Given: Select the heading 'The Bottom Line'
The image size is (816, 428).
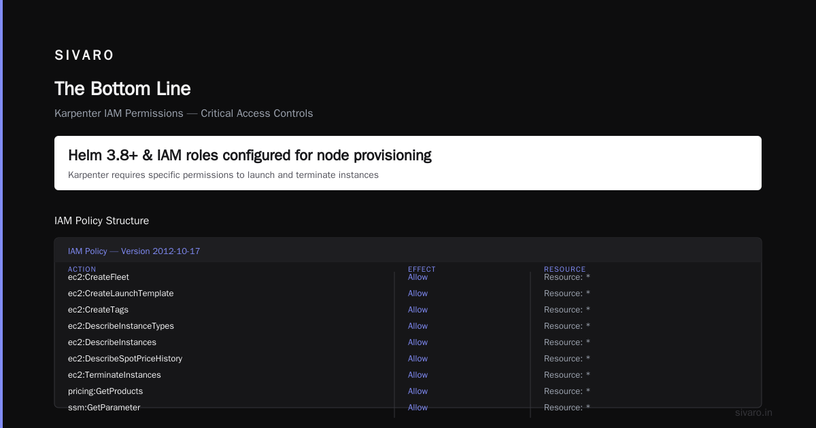Looking at the screenshot, I should [x=122, y=89].
